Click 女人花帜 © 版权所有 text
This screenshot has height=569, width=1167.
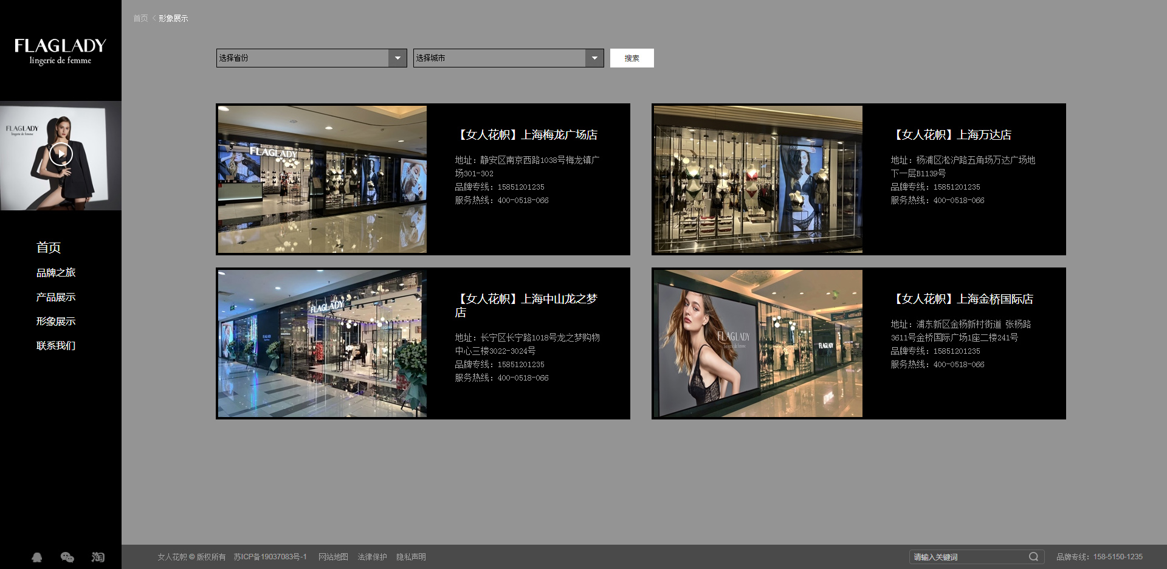pos(191,557)
